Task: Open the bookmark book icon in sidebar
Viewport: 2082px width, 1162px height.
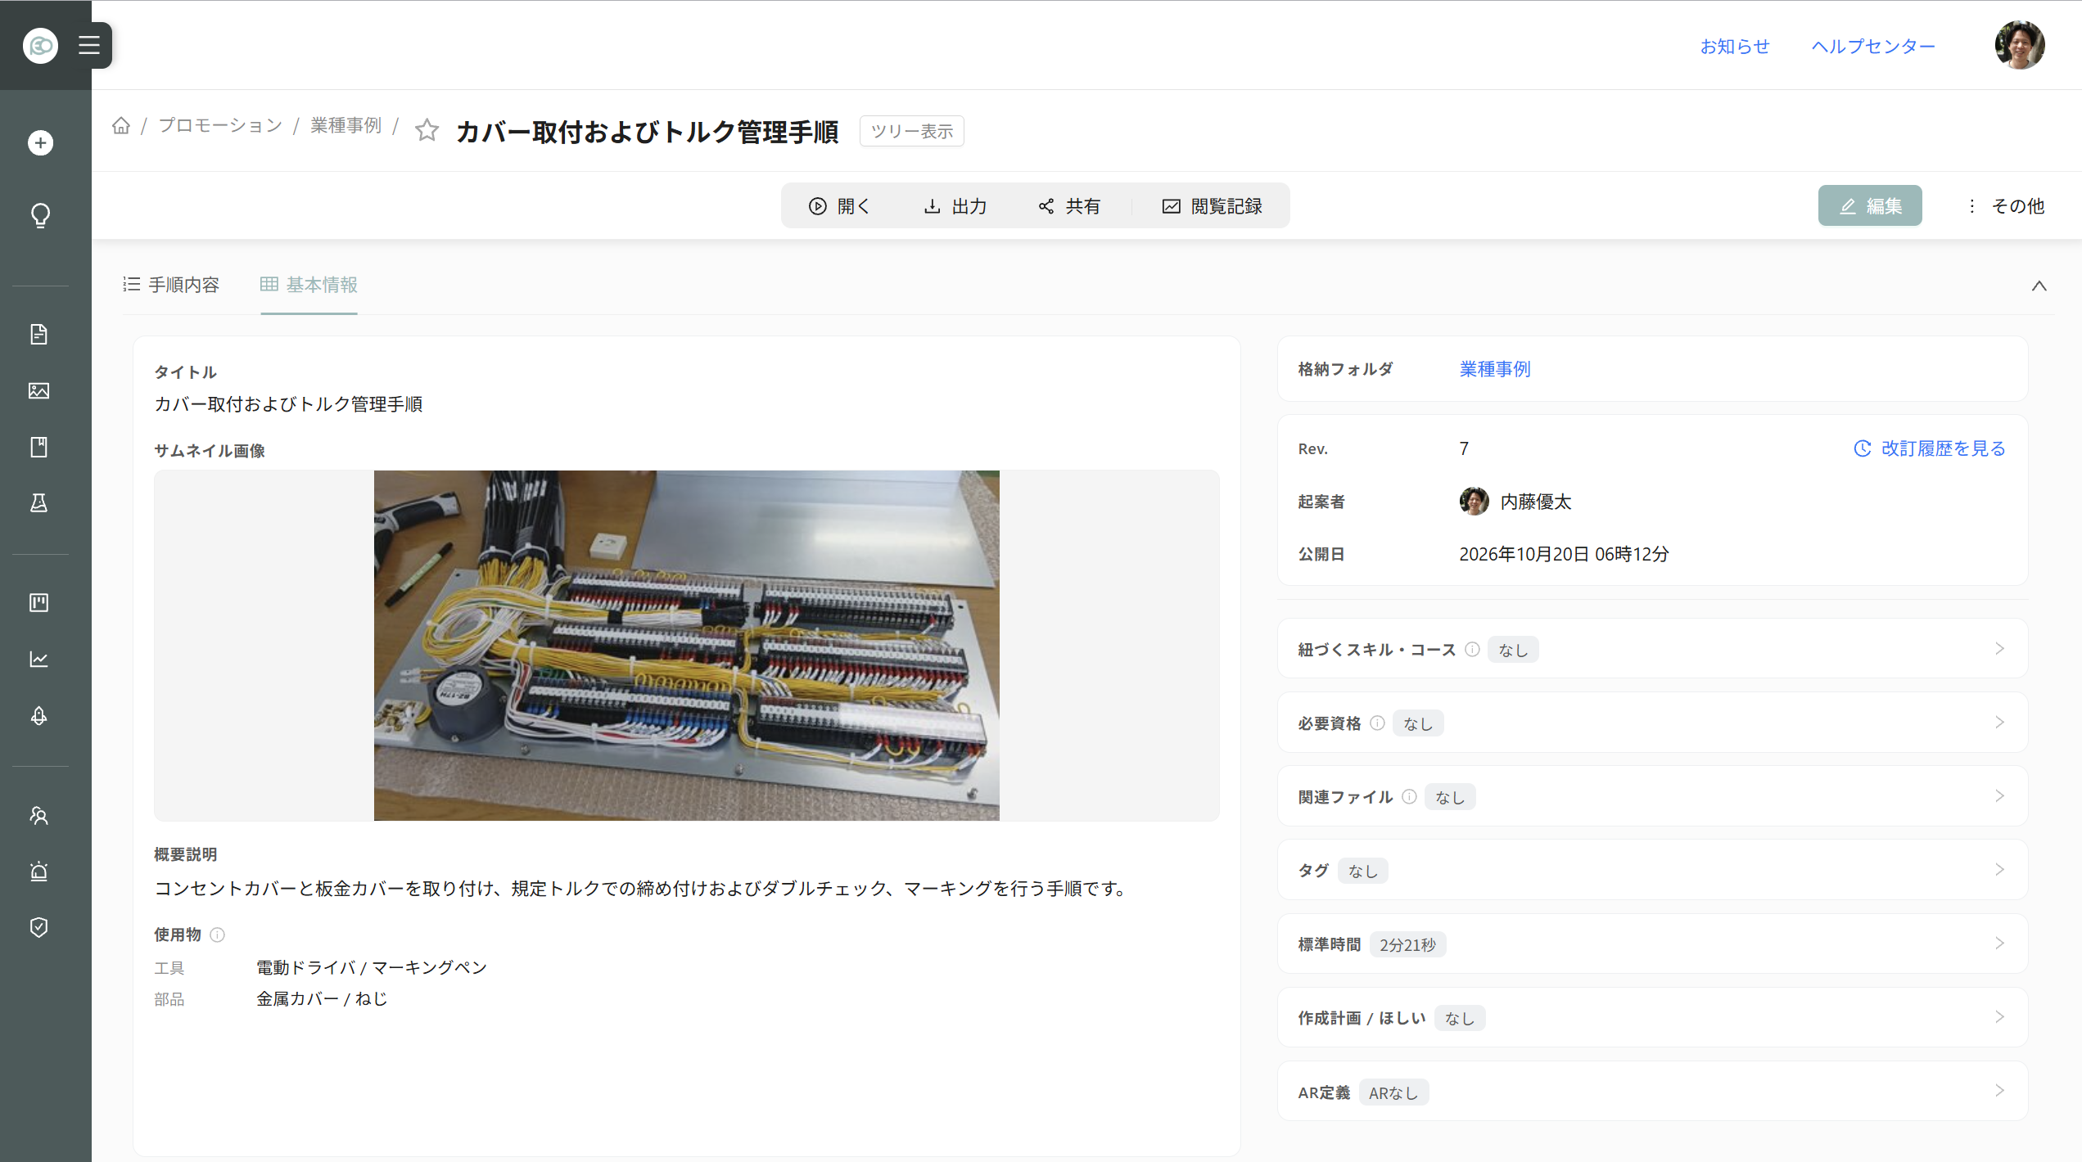Action: click(x=39, y=447)
